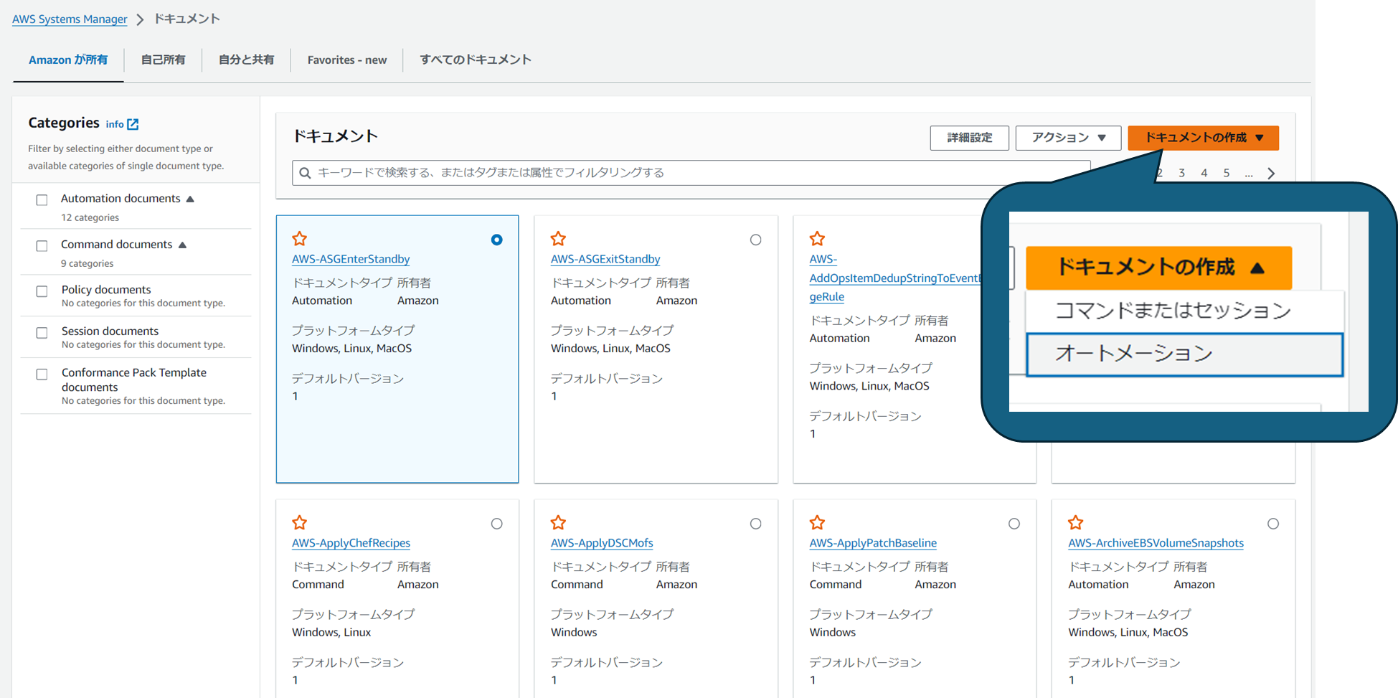The height and width of the screenshot is (698, 1398).
Task: Mark AWS-ApplyPatchBaseline as favorite star
Action: tap(818, 522)
